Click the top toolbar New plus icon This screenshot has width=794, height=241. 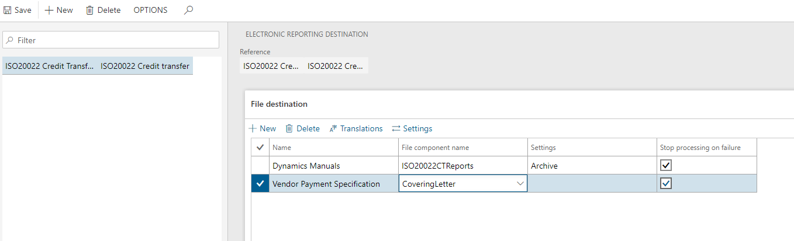(x=49, y=11)
